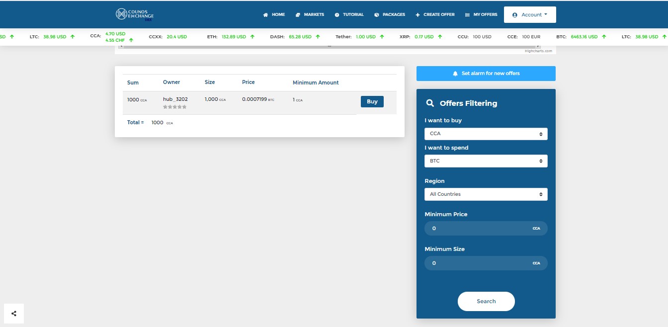Click the CCXX 20.4 USD ticker

click(168, 37)
